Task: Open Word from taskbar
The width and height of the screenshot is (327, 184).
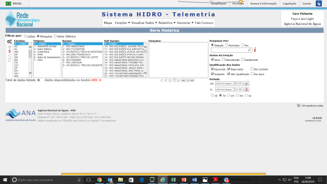Action: pos(194,179)
